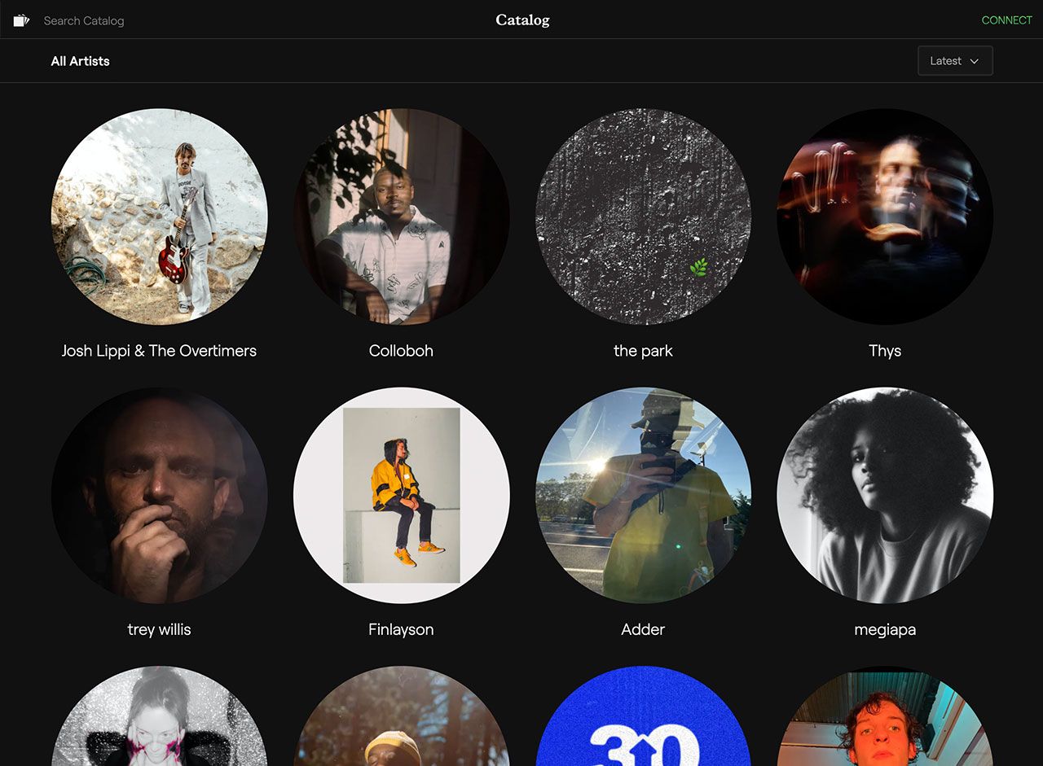Viewport: 1043px width, 766px height.
Task: Open Colloboh's artist photo
Action: pyautogui.click(x=402, y=217)
